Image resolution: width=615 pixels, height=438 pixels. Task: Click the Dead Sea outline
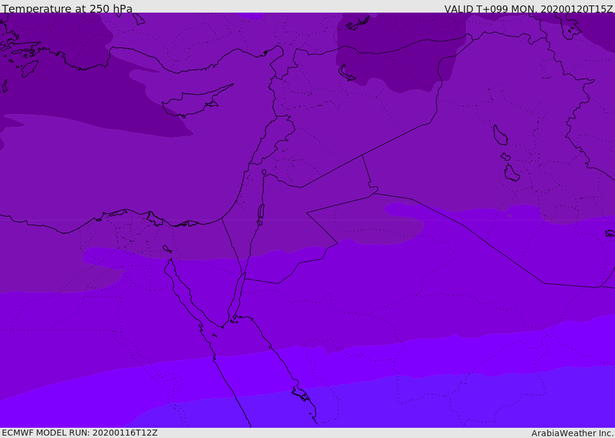coord(261,212)
